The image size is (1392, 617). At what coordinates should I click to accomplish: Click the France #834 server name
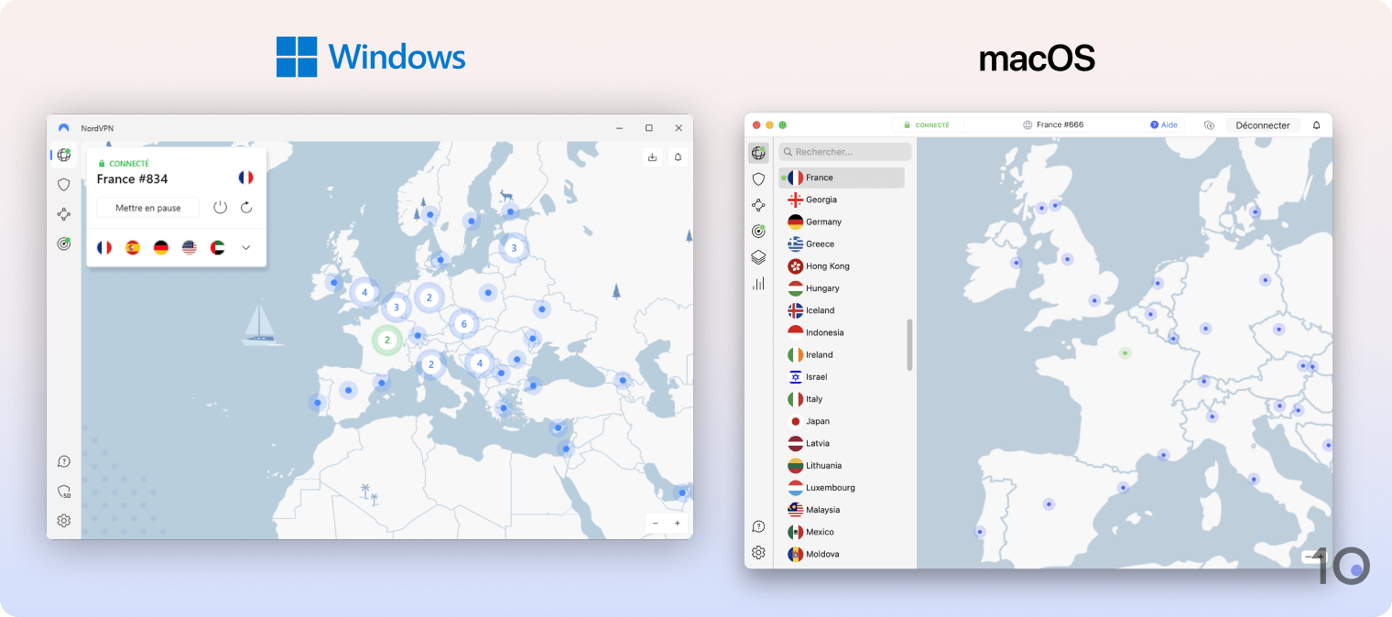(x=132, y=179)
